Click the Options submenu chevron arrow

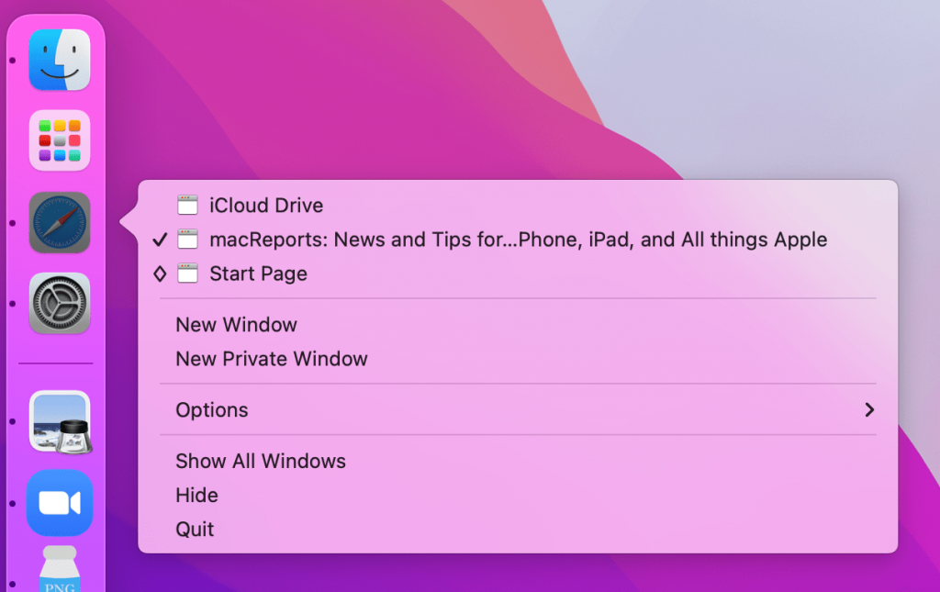pos(869,409)
